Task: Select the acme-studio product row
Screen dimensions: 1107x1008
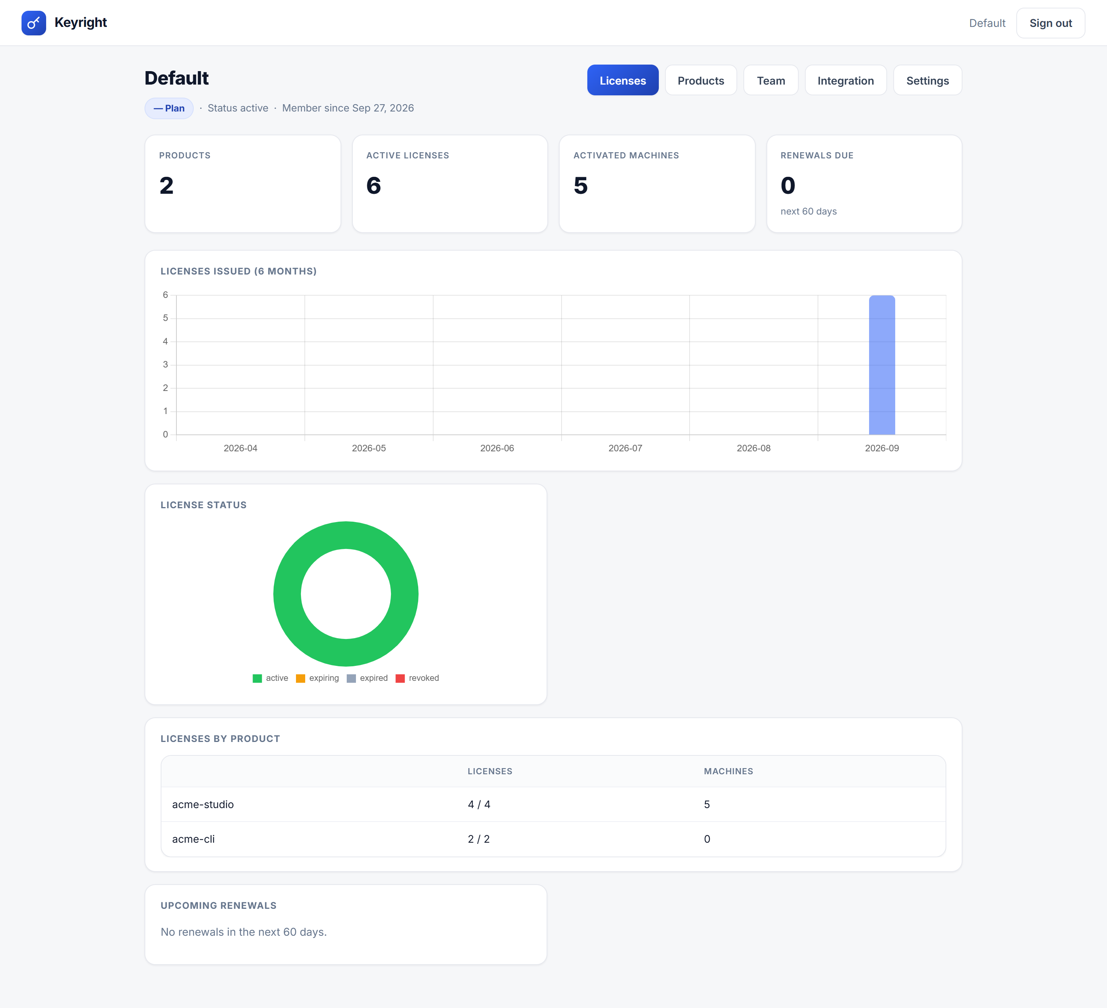Action: tap(553, 804)
